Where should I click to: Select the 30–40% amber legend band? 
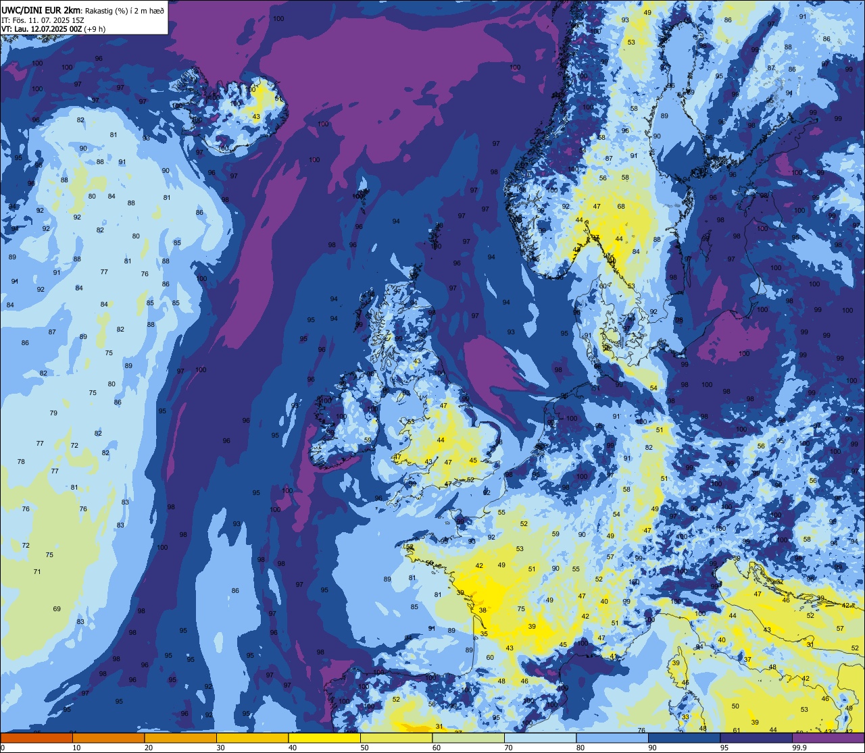[252, 738]
